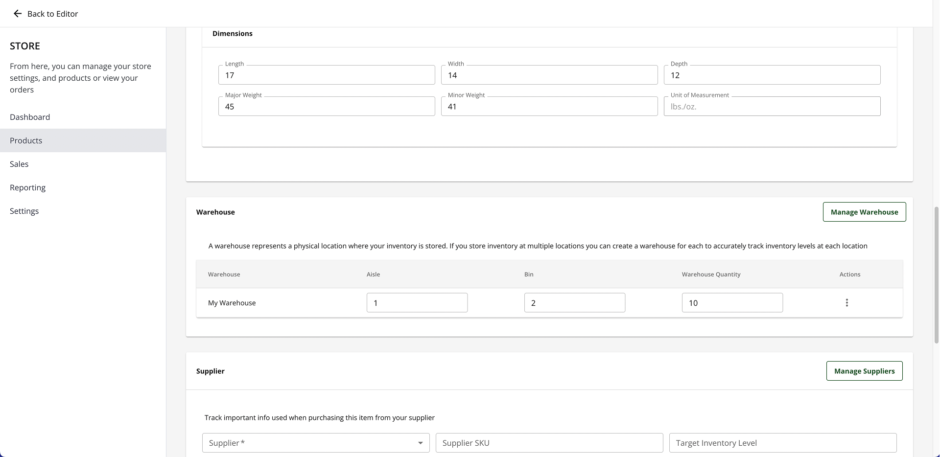Focus the Length input field

(x=327, y=75)
